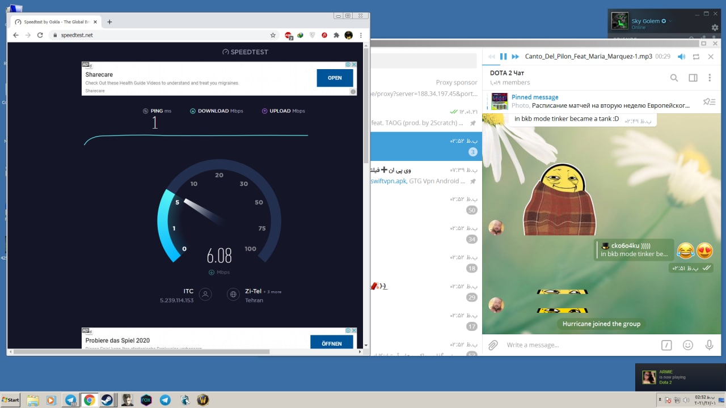Screen dimensions: 726x408
Task: Open the pinned messages list icon
Action: tap(709, 101)
